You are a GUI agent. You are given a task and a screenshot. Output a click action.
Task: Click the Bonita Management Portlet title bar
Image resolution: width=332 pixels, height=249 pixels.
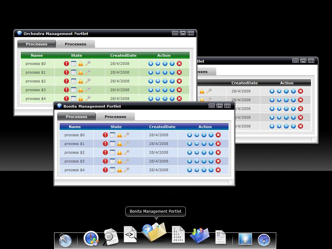point(144,106)
